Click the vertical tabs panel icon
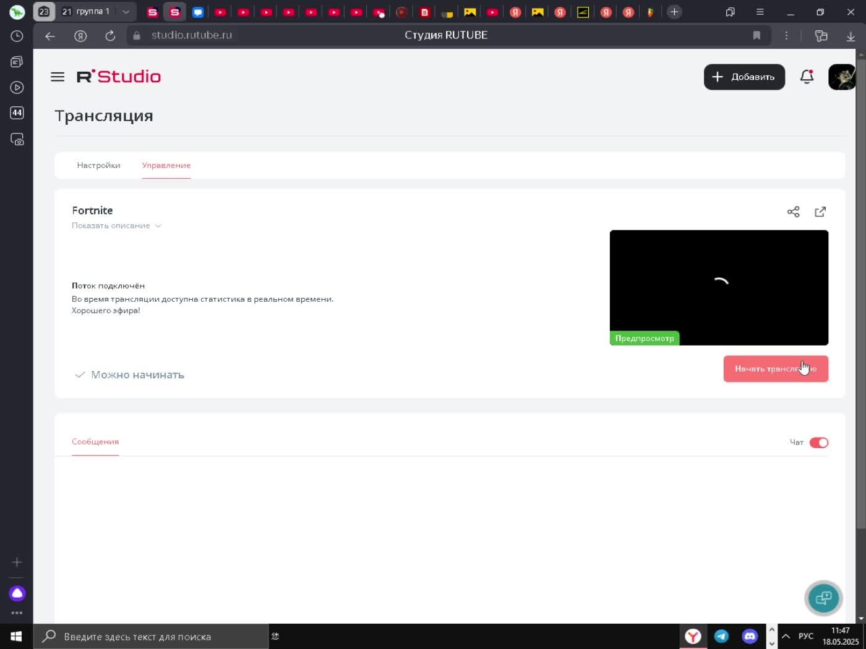 pyautogui.click(x=730, y=12)
